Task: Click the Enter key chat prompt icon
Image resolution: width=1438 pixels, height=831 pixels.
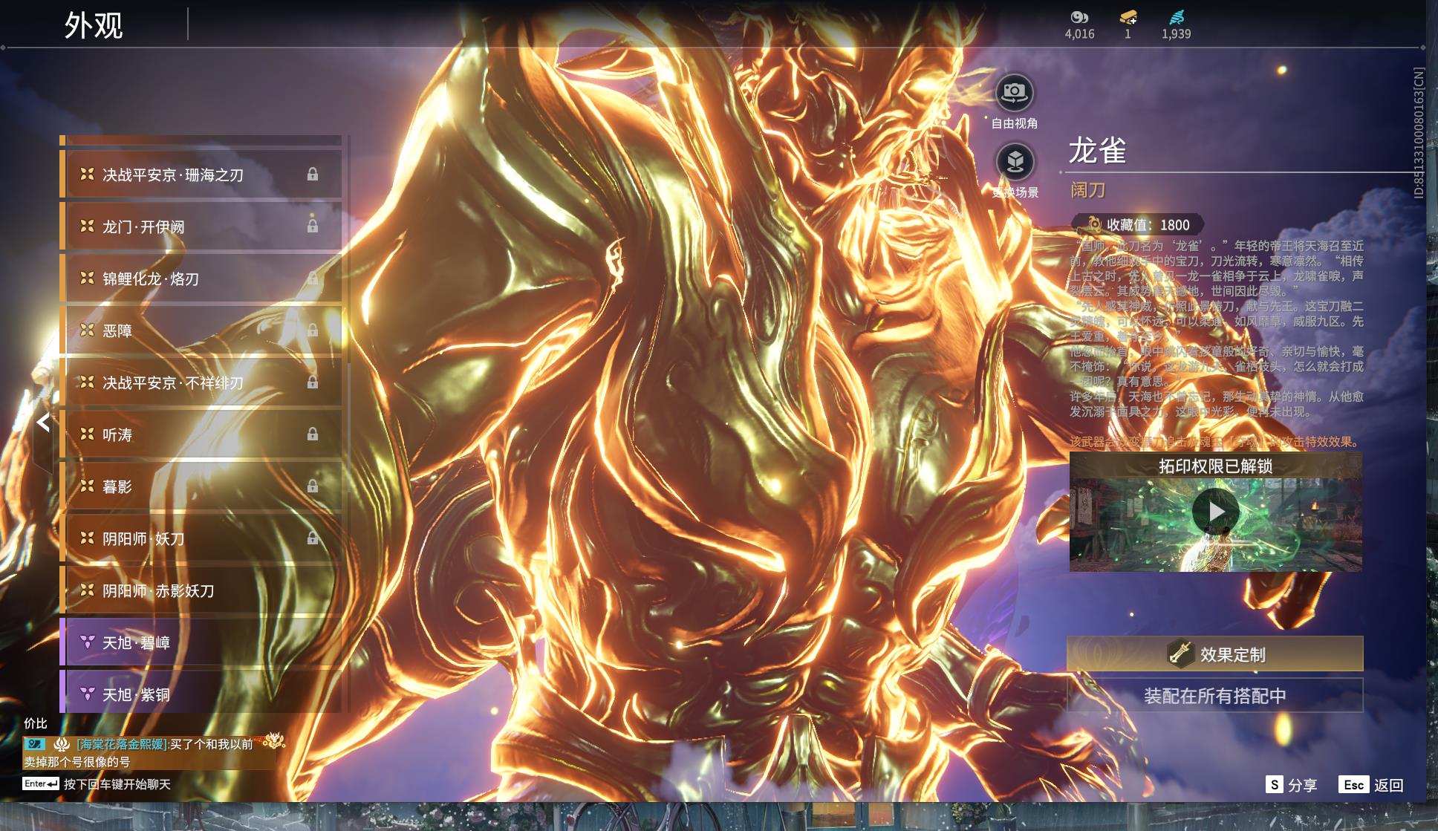Action: (41, 783)
